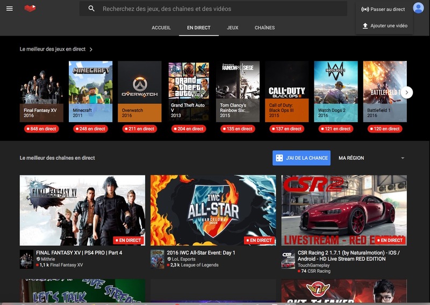
Task: Click the League of Legends game link
Action: pos(199,265)
